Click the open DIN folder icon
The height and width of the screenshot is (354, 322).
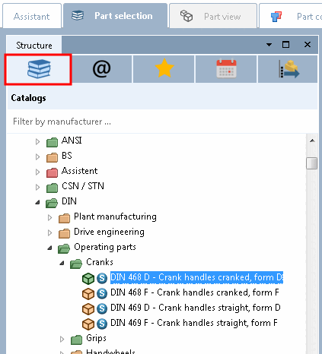[x=52, y=203]
